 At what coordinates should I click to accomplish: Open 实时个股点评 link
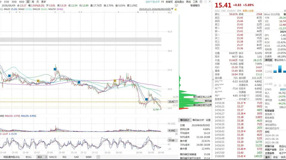pyautogui.click(x=153, y=2)
